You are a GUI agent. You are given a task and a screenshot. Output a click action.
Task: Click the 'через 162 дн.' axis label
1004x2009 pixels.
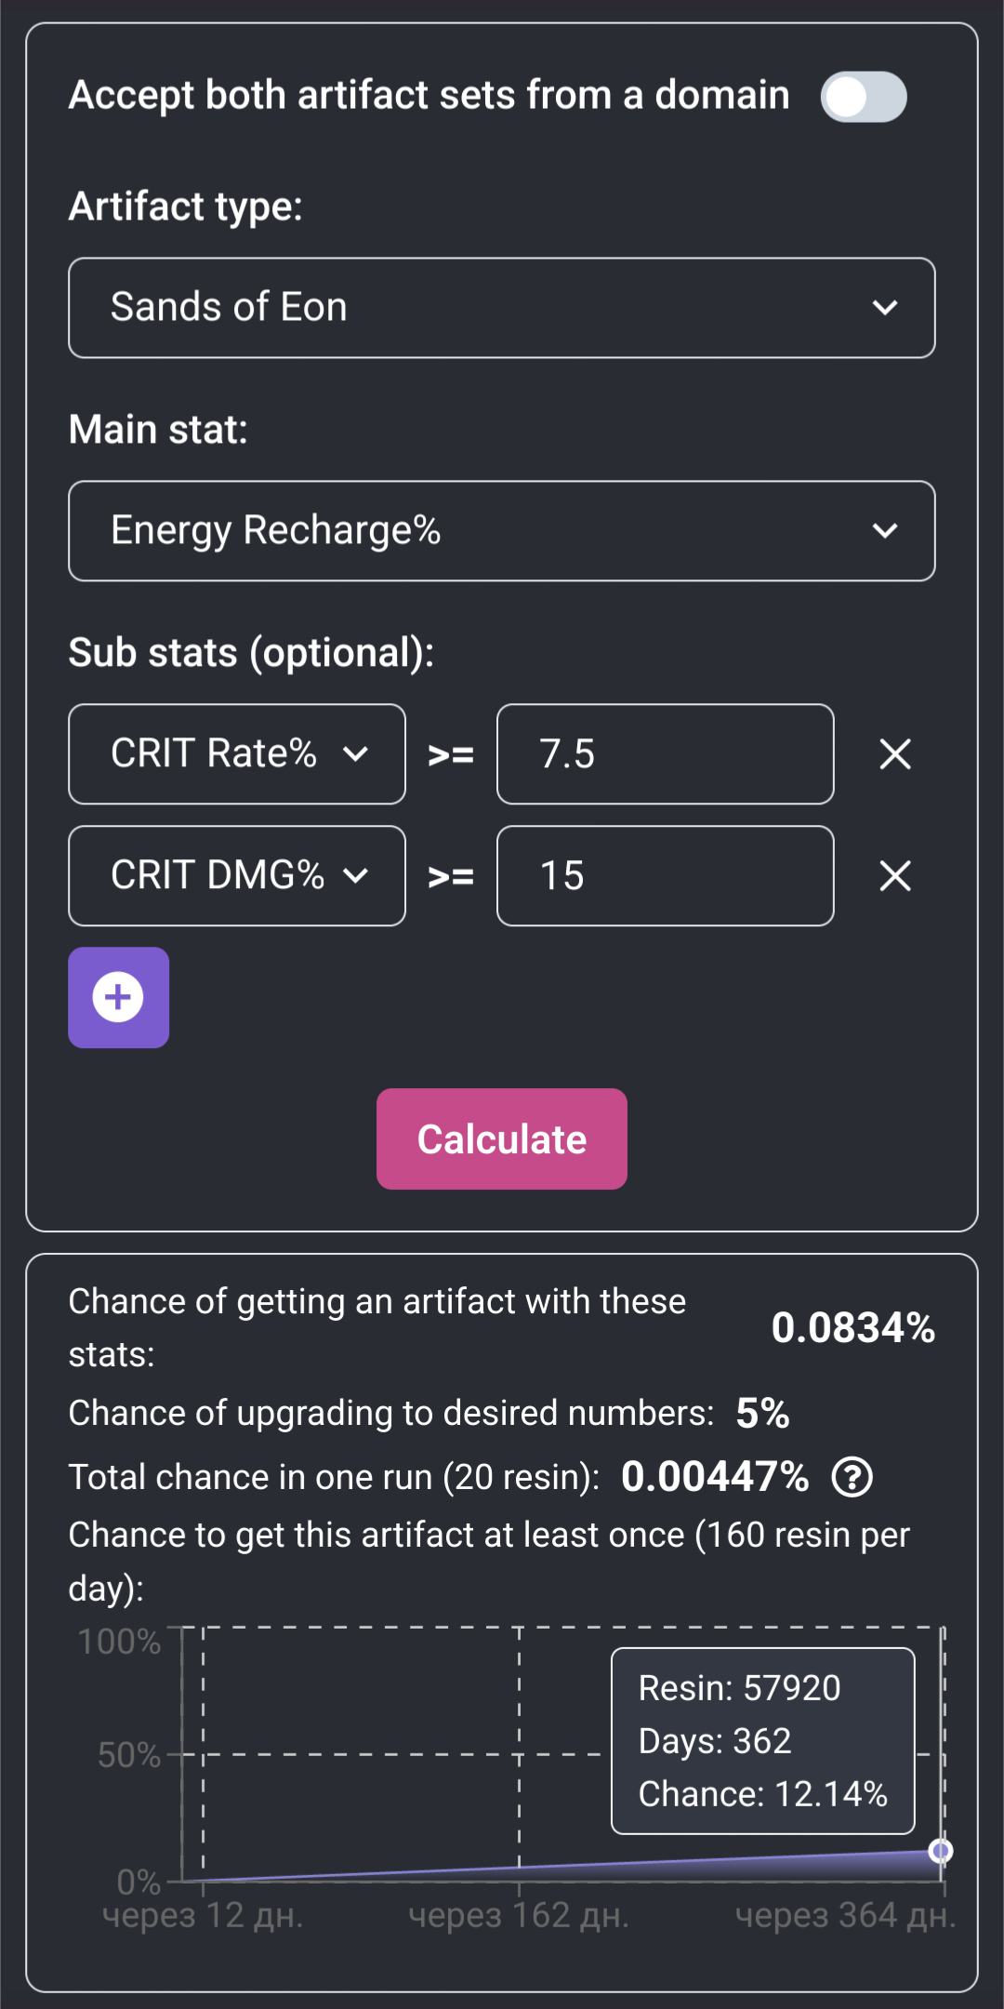[x=519, y=1916]
